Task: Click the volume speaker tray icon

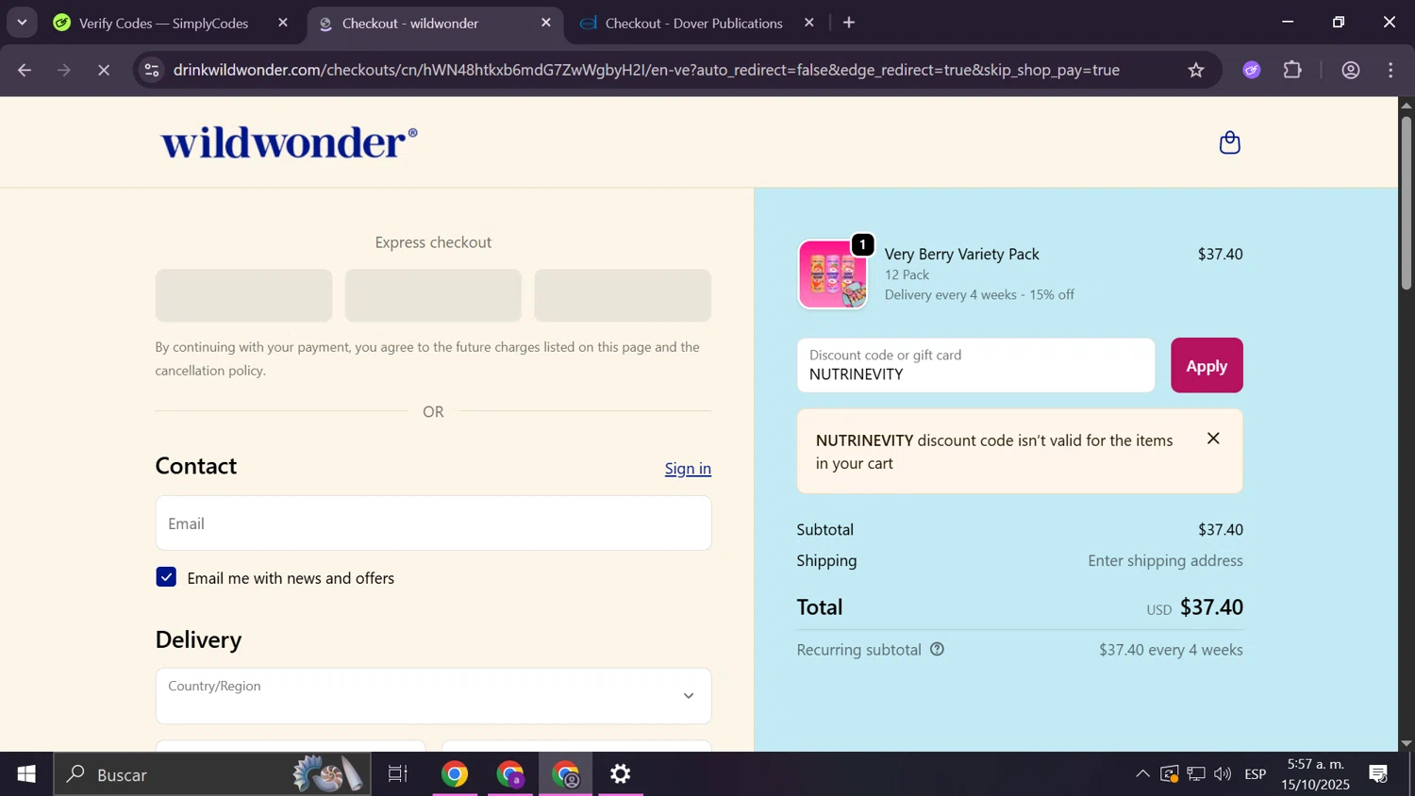Action: coord(1223,774)
